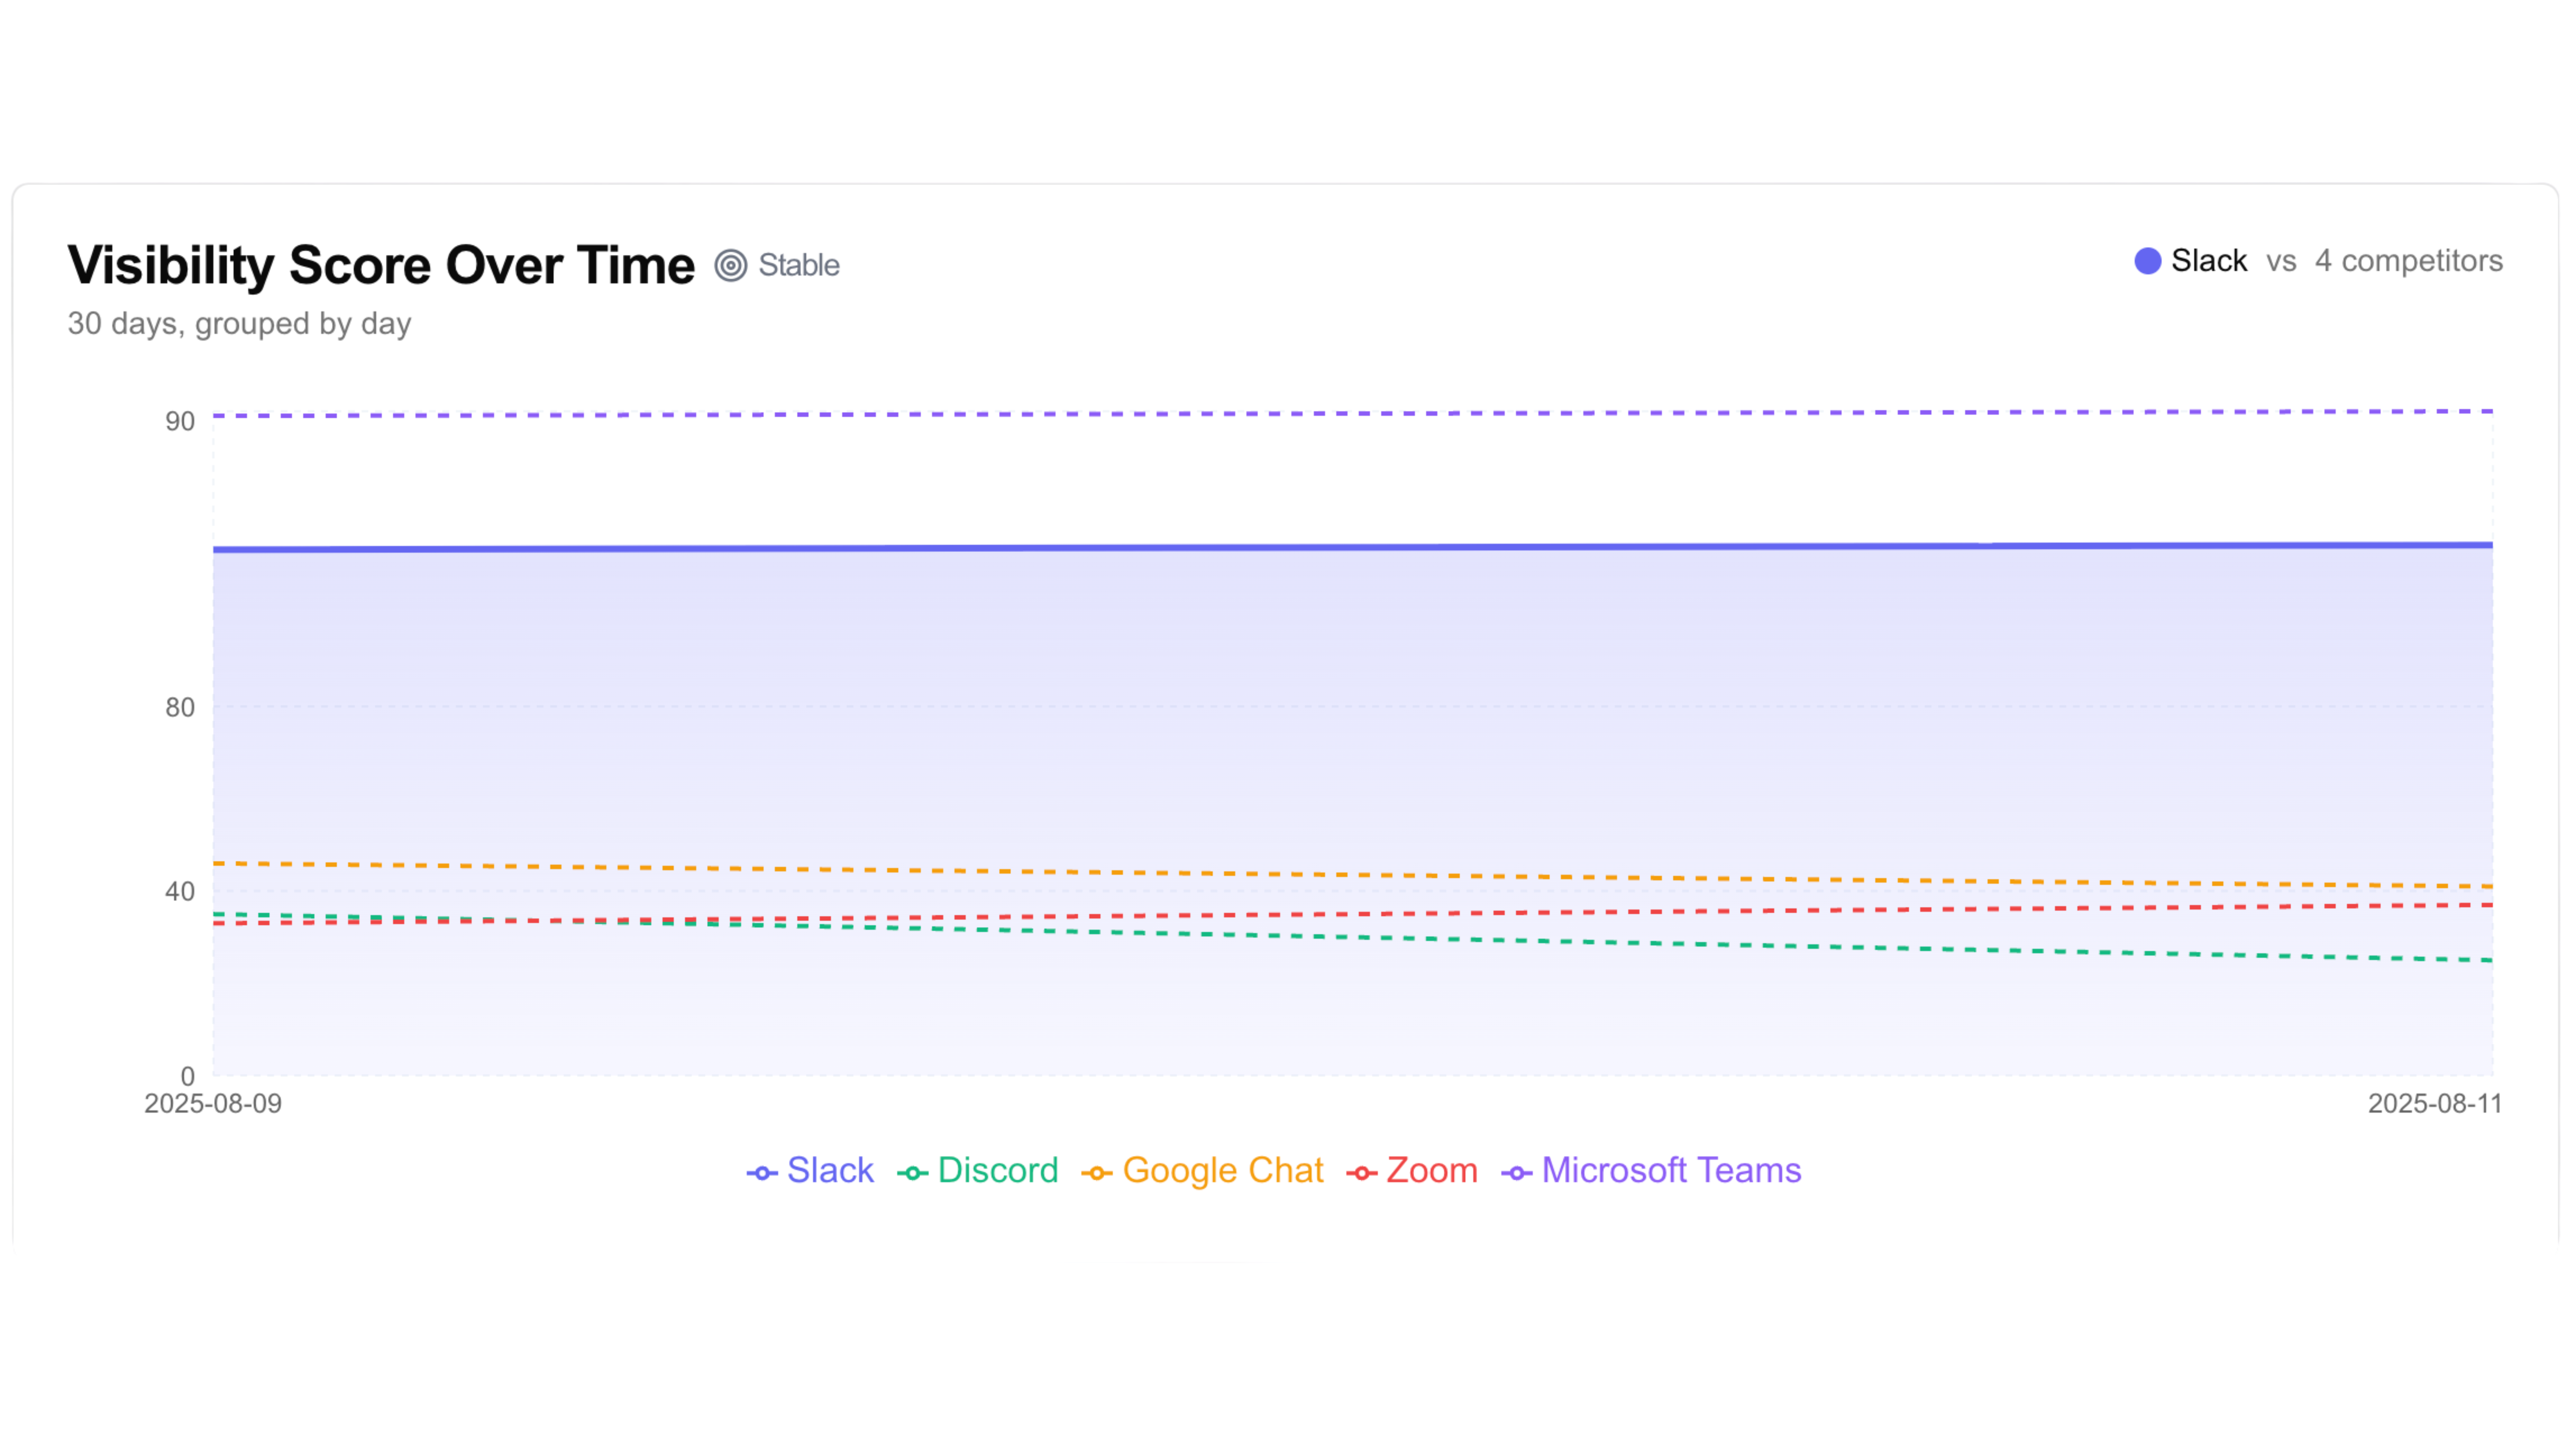Image resolution: width=2576 pixels, height=1449 pixels.
Task: Hide the Zoom series via legend text
Action: pyautogui.click(x=1431, y=1170)
